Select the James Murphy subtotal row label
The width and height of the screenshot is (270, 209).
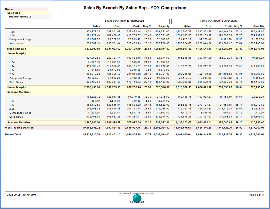click(17, 87)
